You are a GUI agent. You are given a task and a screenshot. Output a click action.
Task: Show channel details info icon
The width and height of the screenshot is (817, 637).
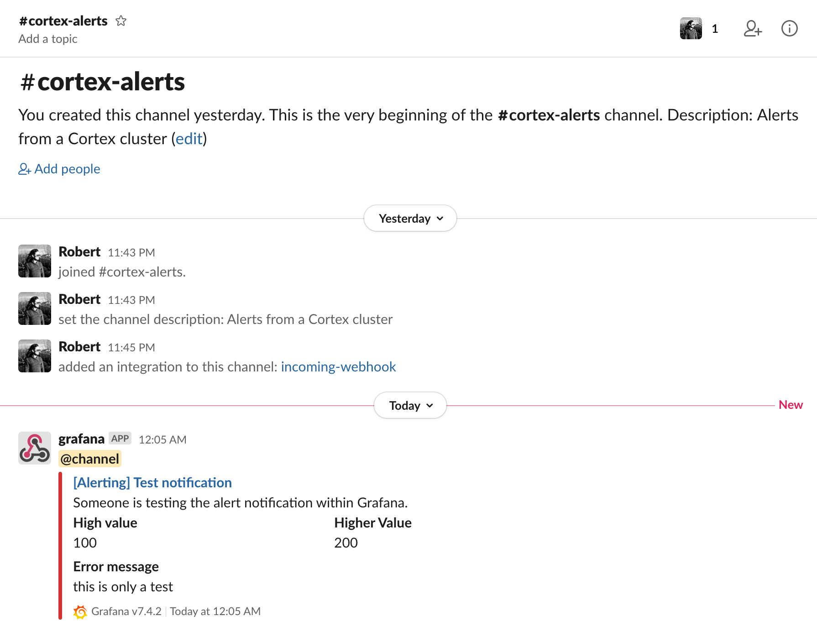click(x=789, y=29)
